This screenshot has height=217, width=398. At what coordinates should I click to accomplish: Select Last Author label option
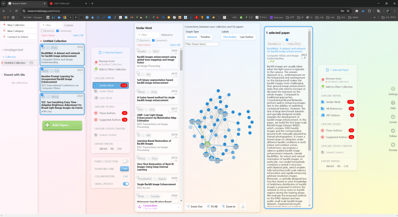pos(247,37)
